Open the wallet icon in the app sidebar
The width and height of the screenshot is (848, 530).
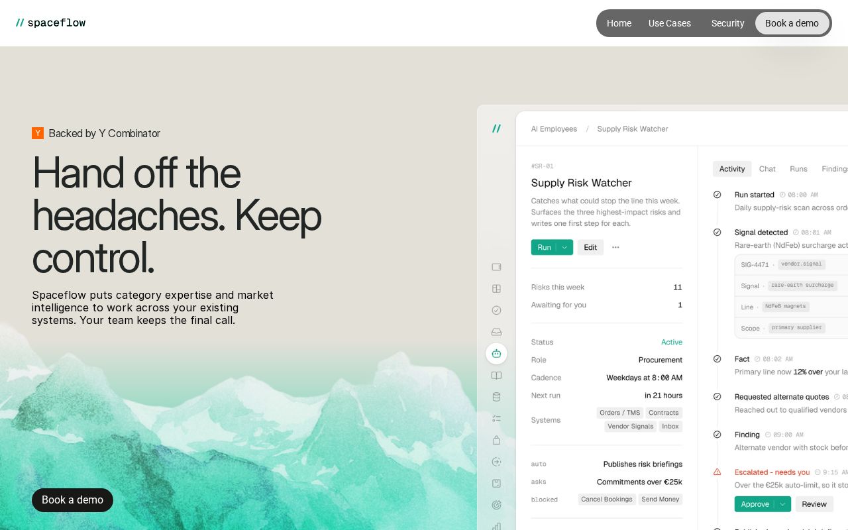pyautogui.click(x=496, y=267)
